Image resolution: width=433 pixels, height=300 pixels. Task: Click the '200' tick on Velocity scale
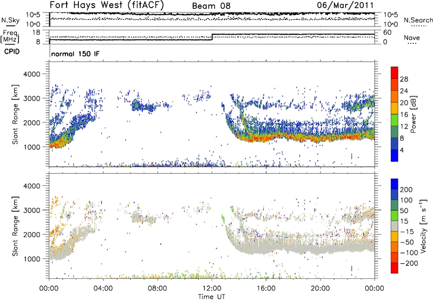click(x=406, y=190)
